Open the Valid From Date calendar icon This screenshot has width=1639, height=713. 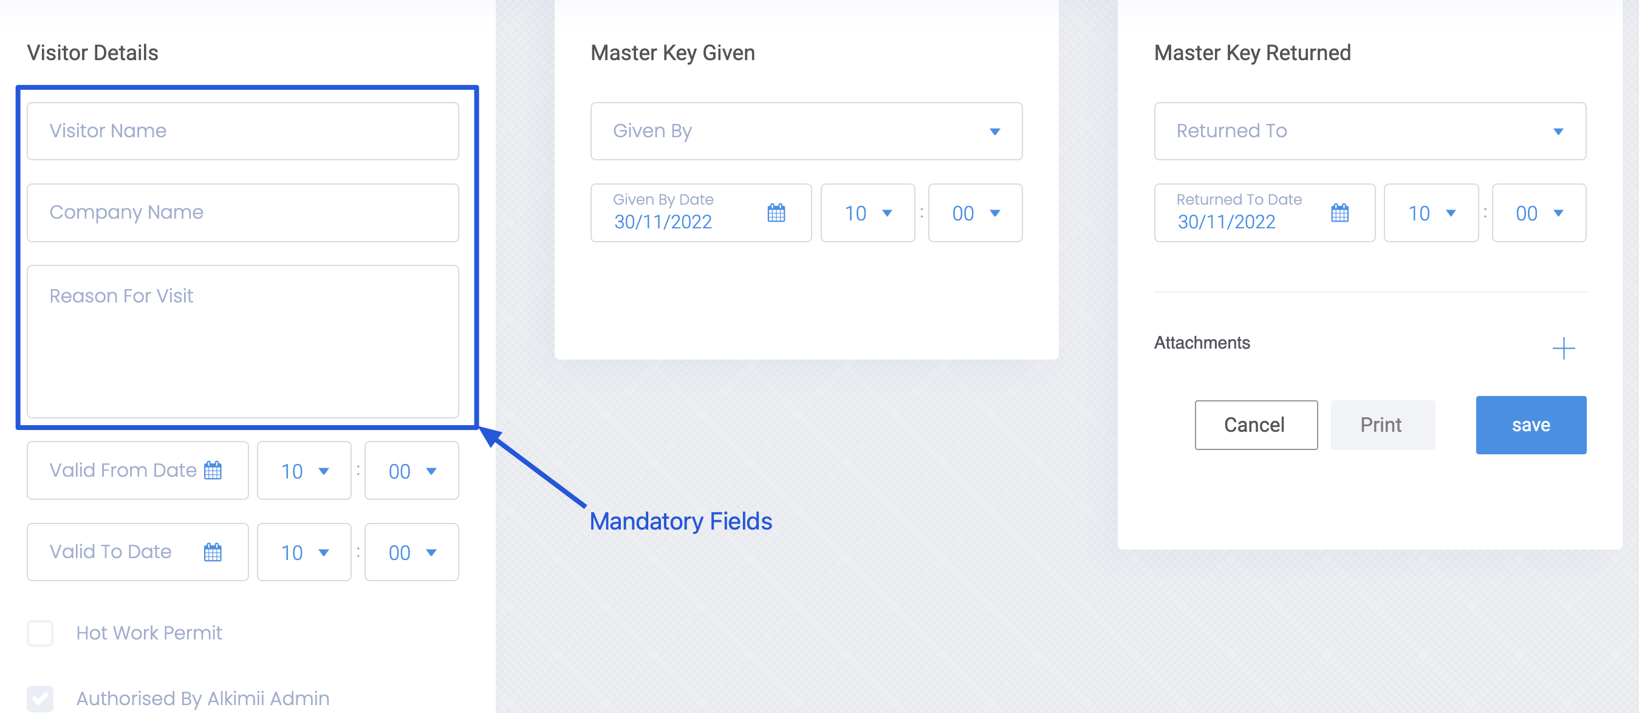click(213, 470)
